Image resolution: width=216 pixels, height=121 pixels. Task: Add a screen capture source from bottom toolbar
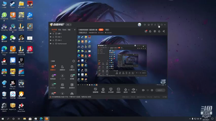pyautogui.click(x=96, y=90)
